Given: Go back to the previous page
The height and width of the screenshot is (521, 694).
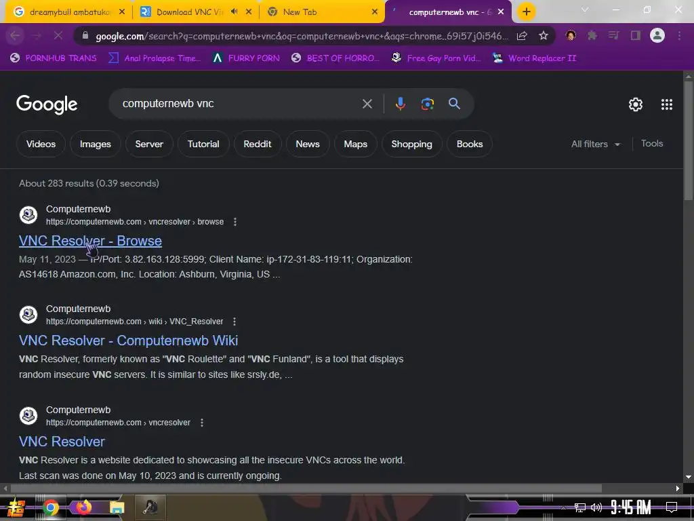Looking at the screenshot, I should 15,35.
